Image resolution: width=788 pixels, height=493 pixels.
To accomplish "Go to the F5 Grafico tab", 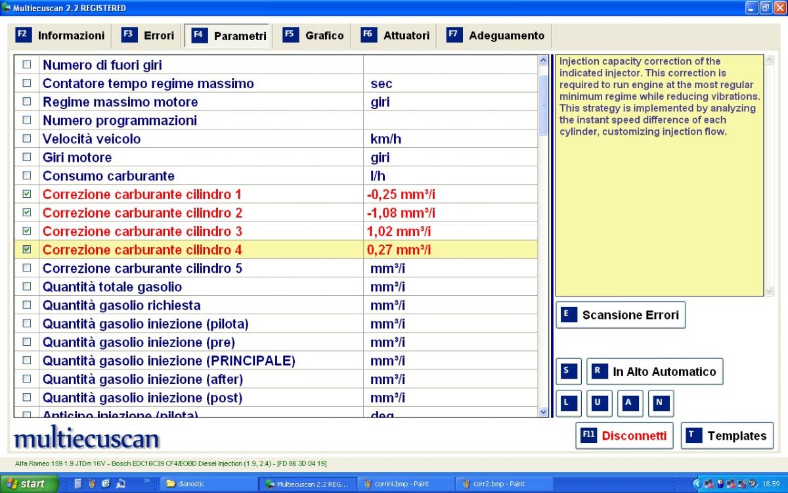I will point(313,35).
